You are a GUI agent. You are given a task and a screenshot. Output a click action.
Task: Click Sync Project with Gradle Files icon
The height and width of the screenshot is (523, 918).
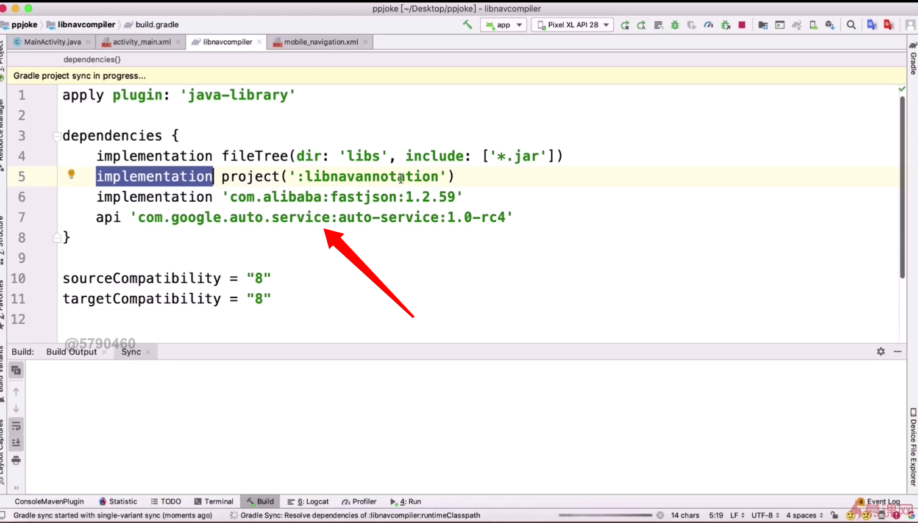pos(797,25)
